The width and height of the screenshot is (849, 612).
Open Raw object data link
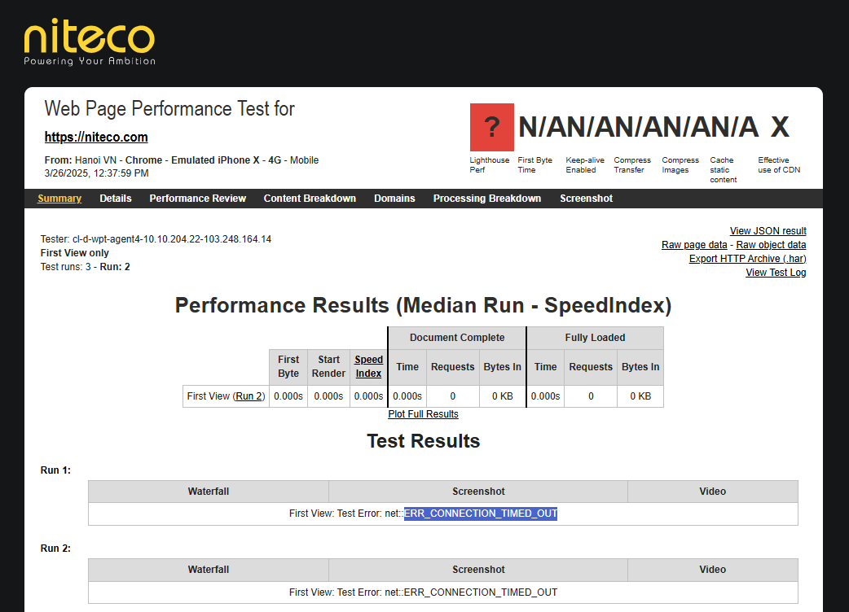(x=771, y=245)
